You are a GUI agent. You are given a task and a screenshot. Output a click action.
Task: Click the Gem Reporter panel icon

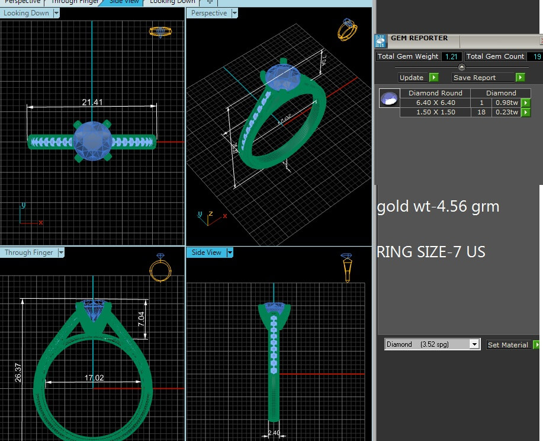tap(381, 39)
